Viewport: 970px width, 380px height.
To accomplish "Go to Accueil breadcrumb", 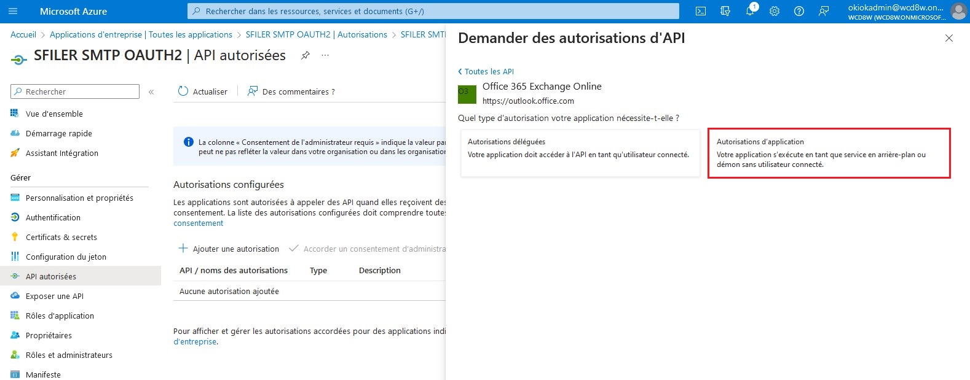I will [x=23, y=34].
